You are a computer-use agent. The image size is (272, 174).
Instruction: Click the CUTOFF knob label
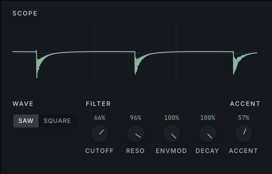(99, 151)
